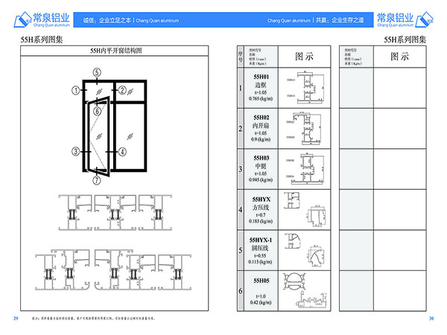This screenshot has height=335, width=447.
Task: Click the upper three-part cross-section assembly drawing
Action: 115,212
